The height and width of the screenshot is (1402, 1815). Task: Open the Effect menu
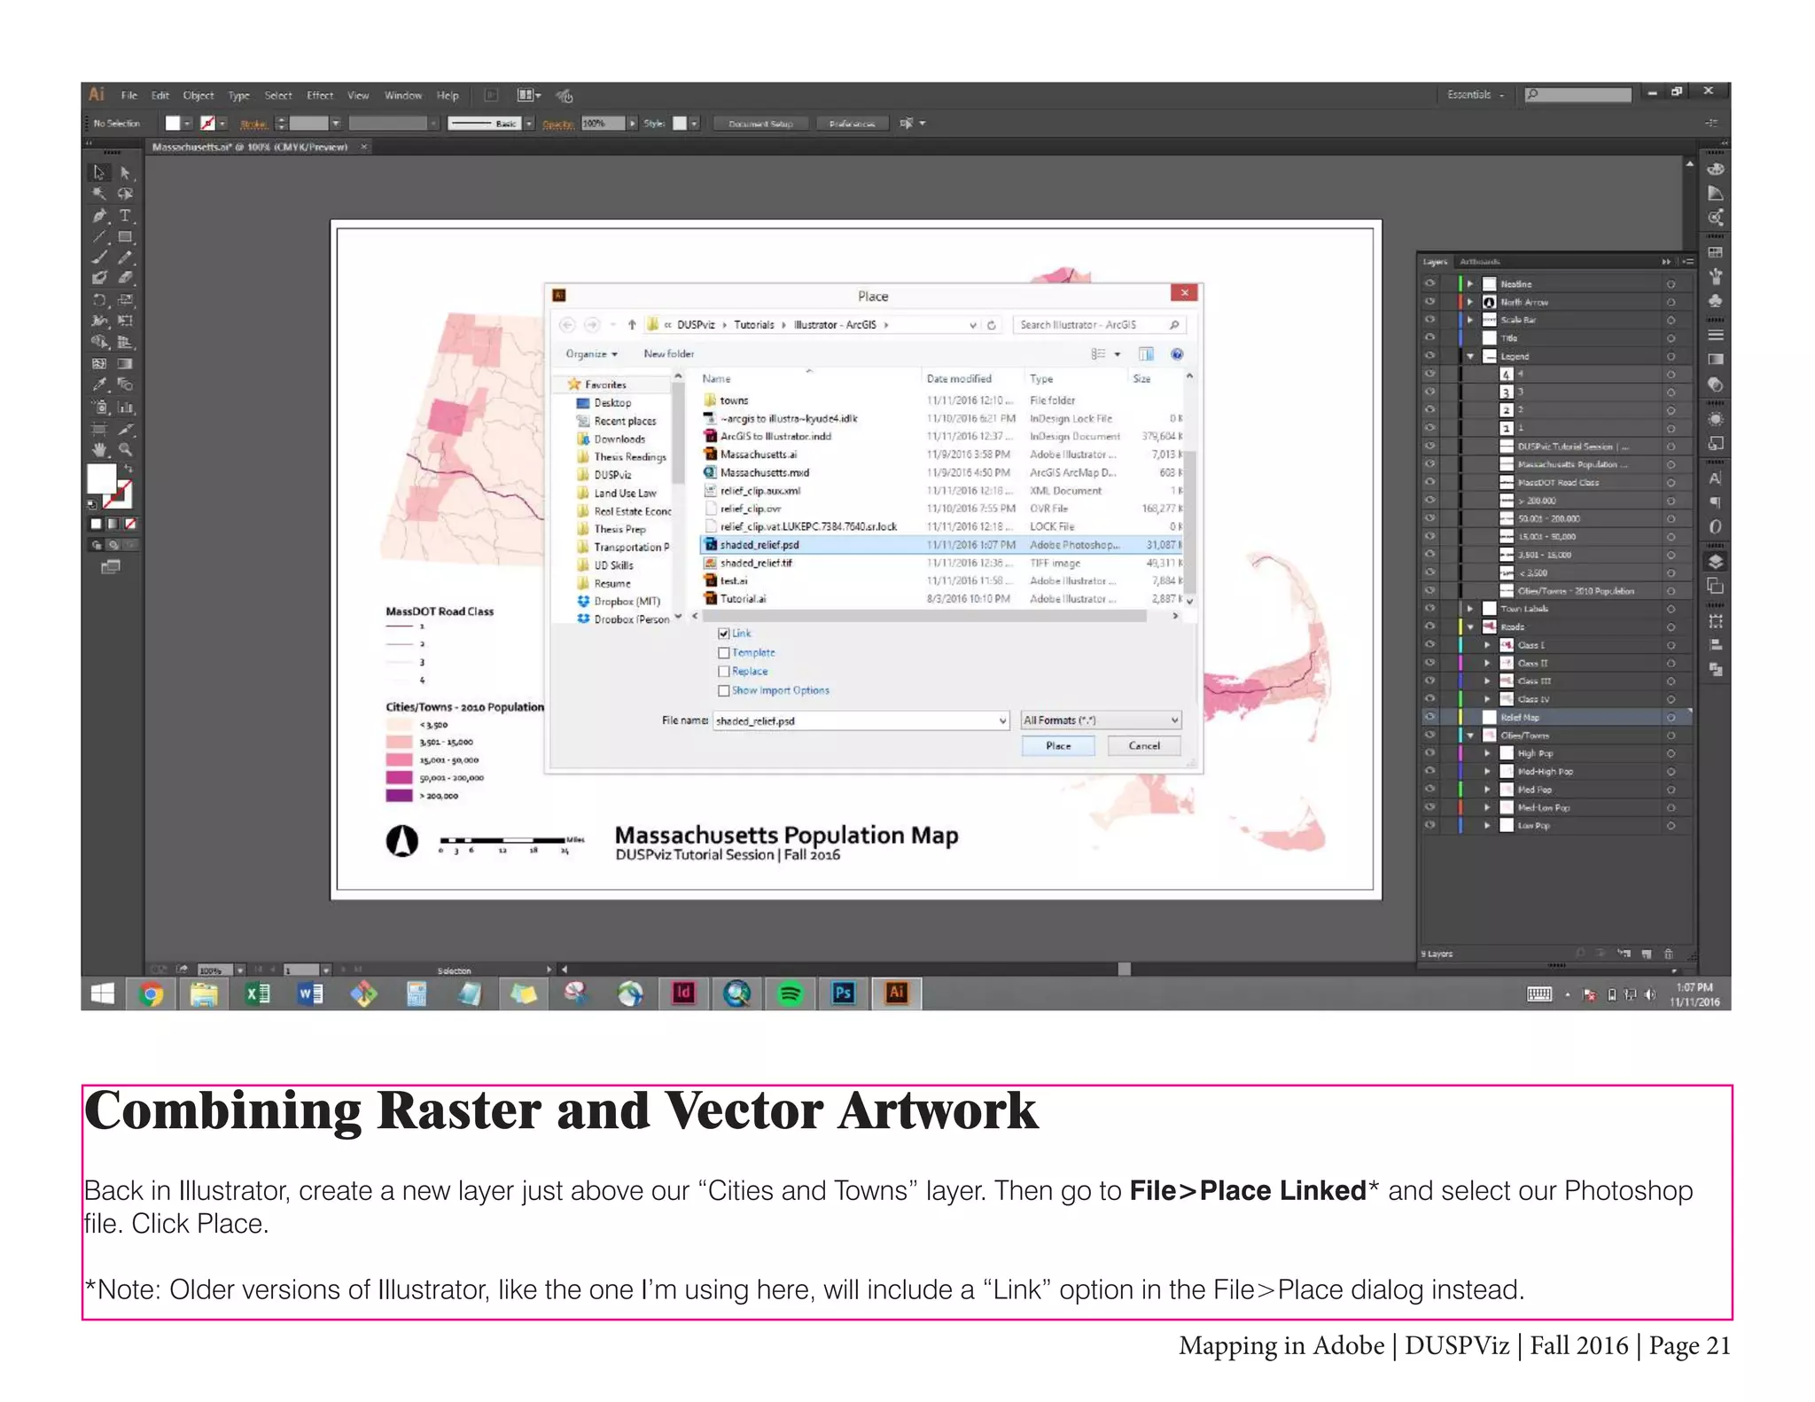coord(320,96)
